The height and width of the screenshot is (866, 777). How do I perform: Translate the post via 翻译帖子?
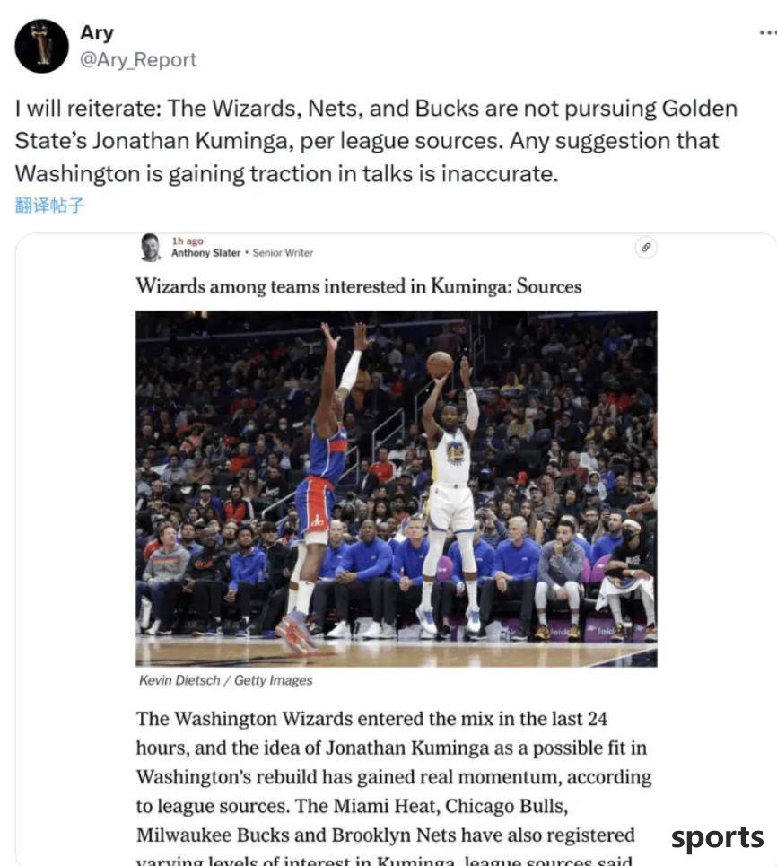click(49, 206)
